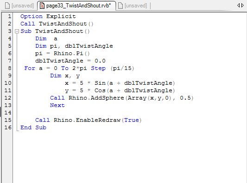Screen dimensions: 247x183
Task: Switch to the first [unsaved] tab
Action: 19,6
